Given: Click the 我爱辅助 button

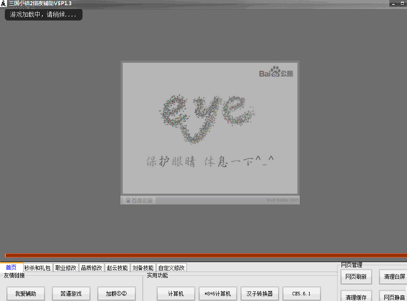Looking at the screenshot, I should pyautogui.click(x=25, y=294).
